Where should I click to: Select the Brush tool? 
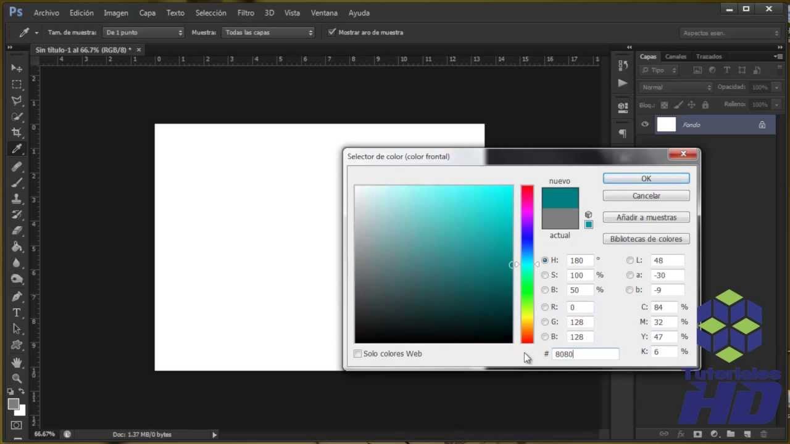[x=17, y=183]
